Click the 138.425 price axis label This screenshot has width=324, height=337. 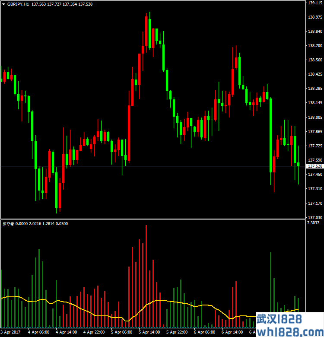point(315,74)
